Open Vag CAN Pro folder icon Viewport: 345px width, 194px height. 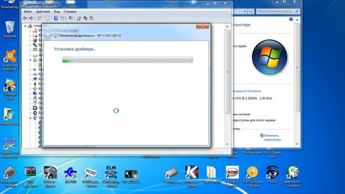coord(212,175)
